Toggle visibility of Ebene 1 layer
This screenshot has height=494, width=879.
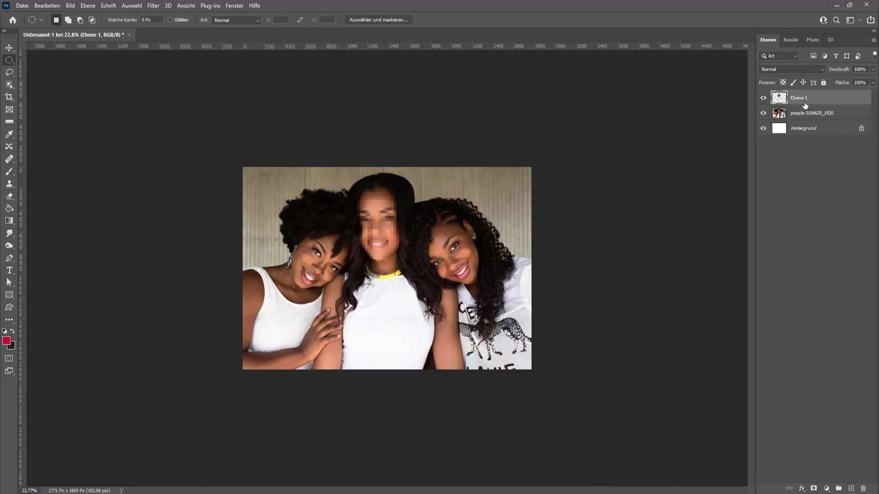coord(762,97)
